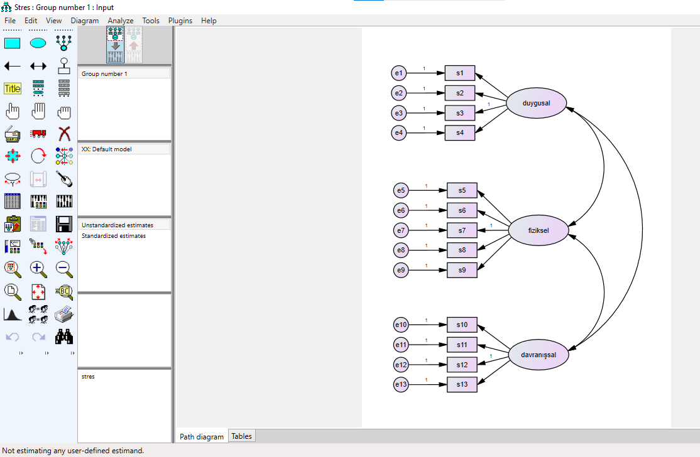Expand the first toolbar column overflow arrow

(21, 353)
